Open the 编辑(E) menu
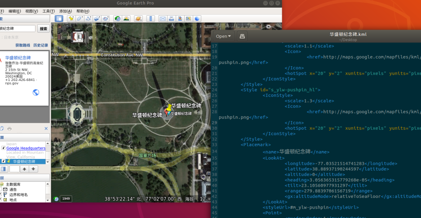421x218 pixels. 14,11
